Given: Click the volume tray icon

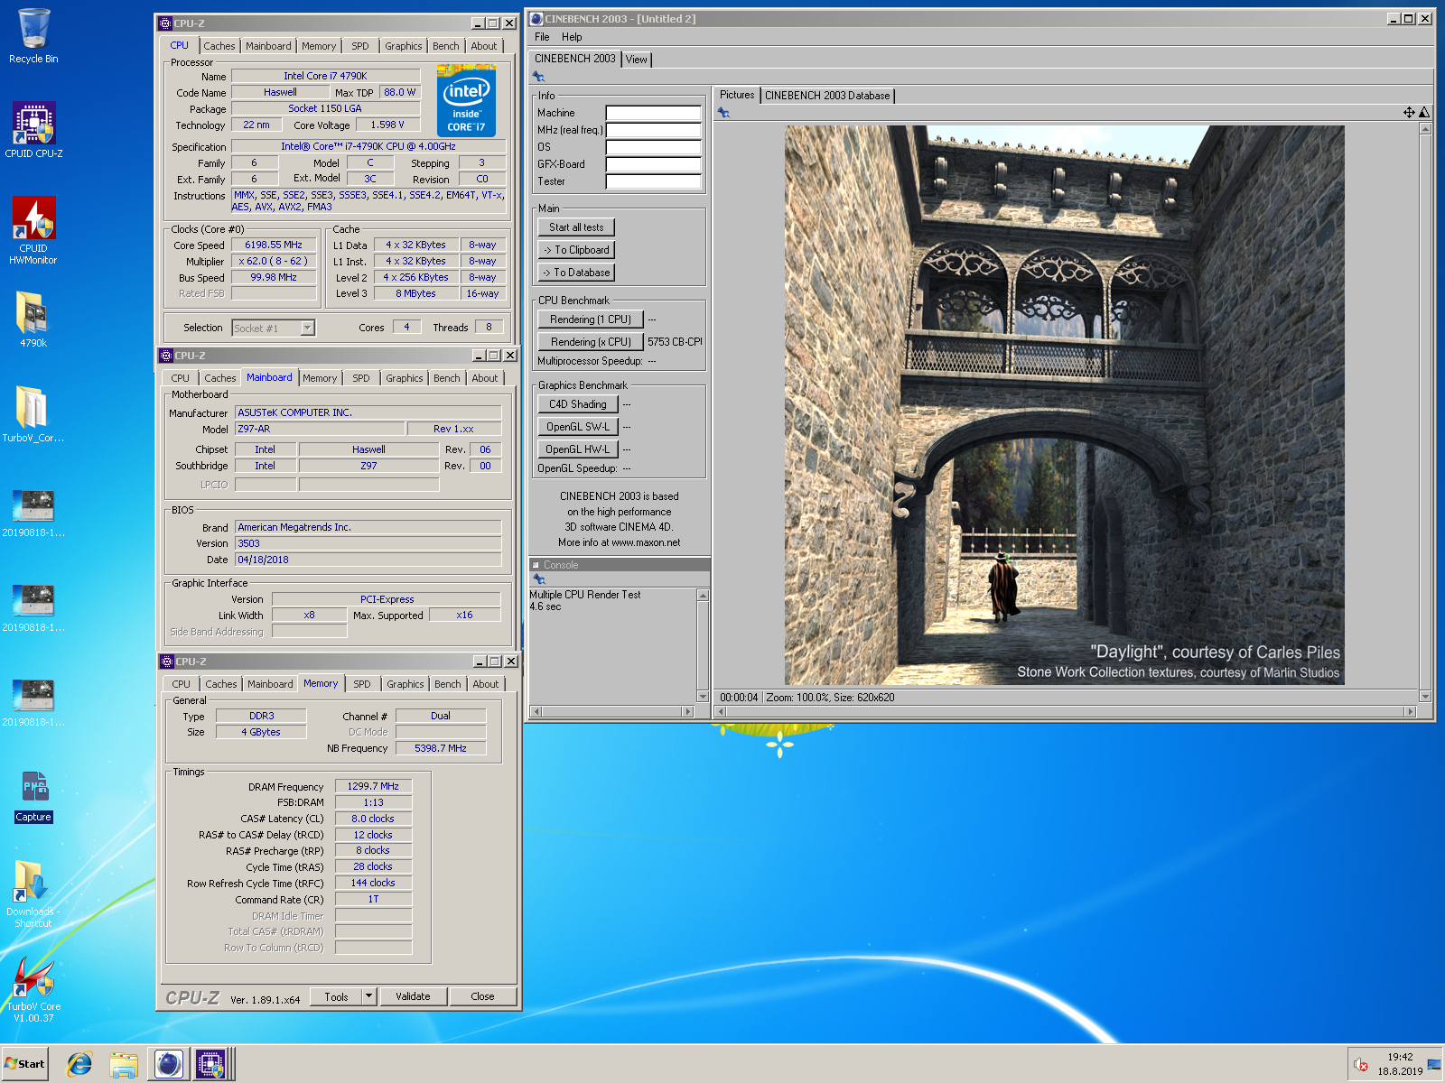Looking at the screenshot, I should pos(1360,1064).
